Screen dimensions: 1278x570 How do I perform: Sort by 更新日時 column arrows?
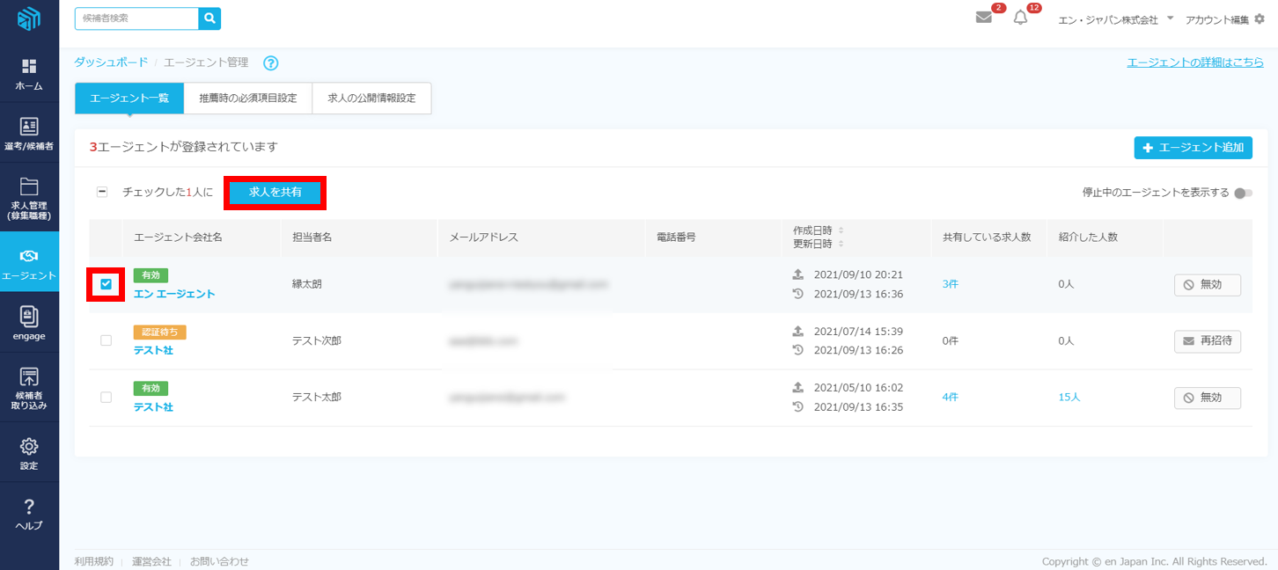[x=841, y=244]
